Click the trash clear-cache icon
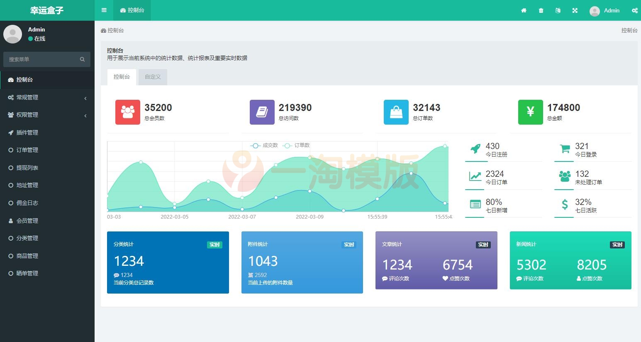The height and width of the screenshot is (342, 641). (x=541, y=10)
